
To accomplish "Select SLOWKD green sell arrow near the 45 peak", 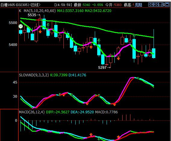I will tap(138, 78).
